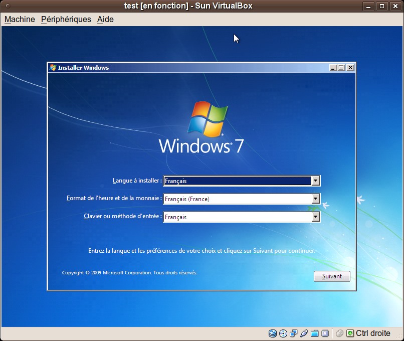Open the Périphériques menu
The height and width of the screenshot is (341, 404).
66,19
